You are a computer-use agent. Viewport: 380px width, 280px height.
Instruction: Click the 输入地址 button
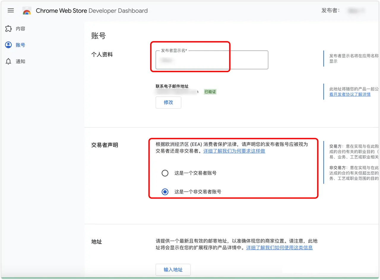(173, 270)
